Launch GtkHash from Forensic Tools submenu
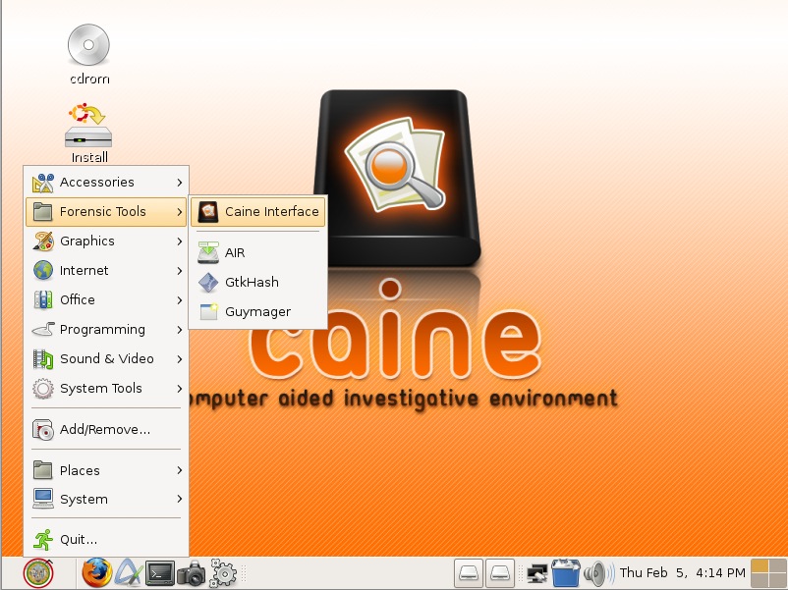Image resolution: width=788 pixels, height=590 pixels. click(x=257, y=282)
